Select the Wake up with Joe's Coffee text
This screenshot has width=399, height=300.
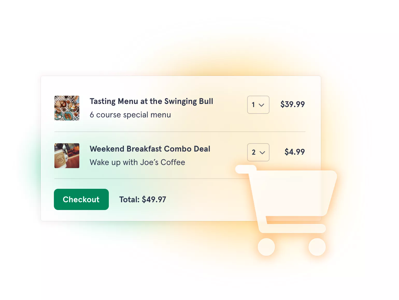(x=137, y=162)
